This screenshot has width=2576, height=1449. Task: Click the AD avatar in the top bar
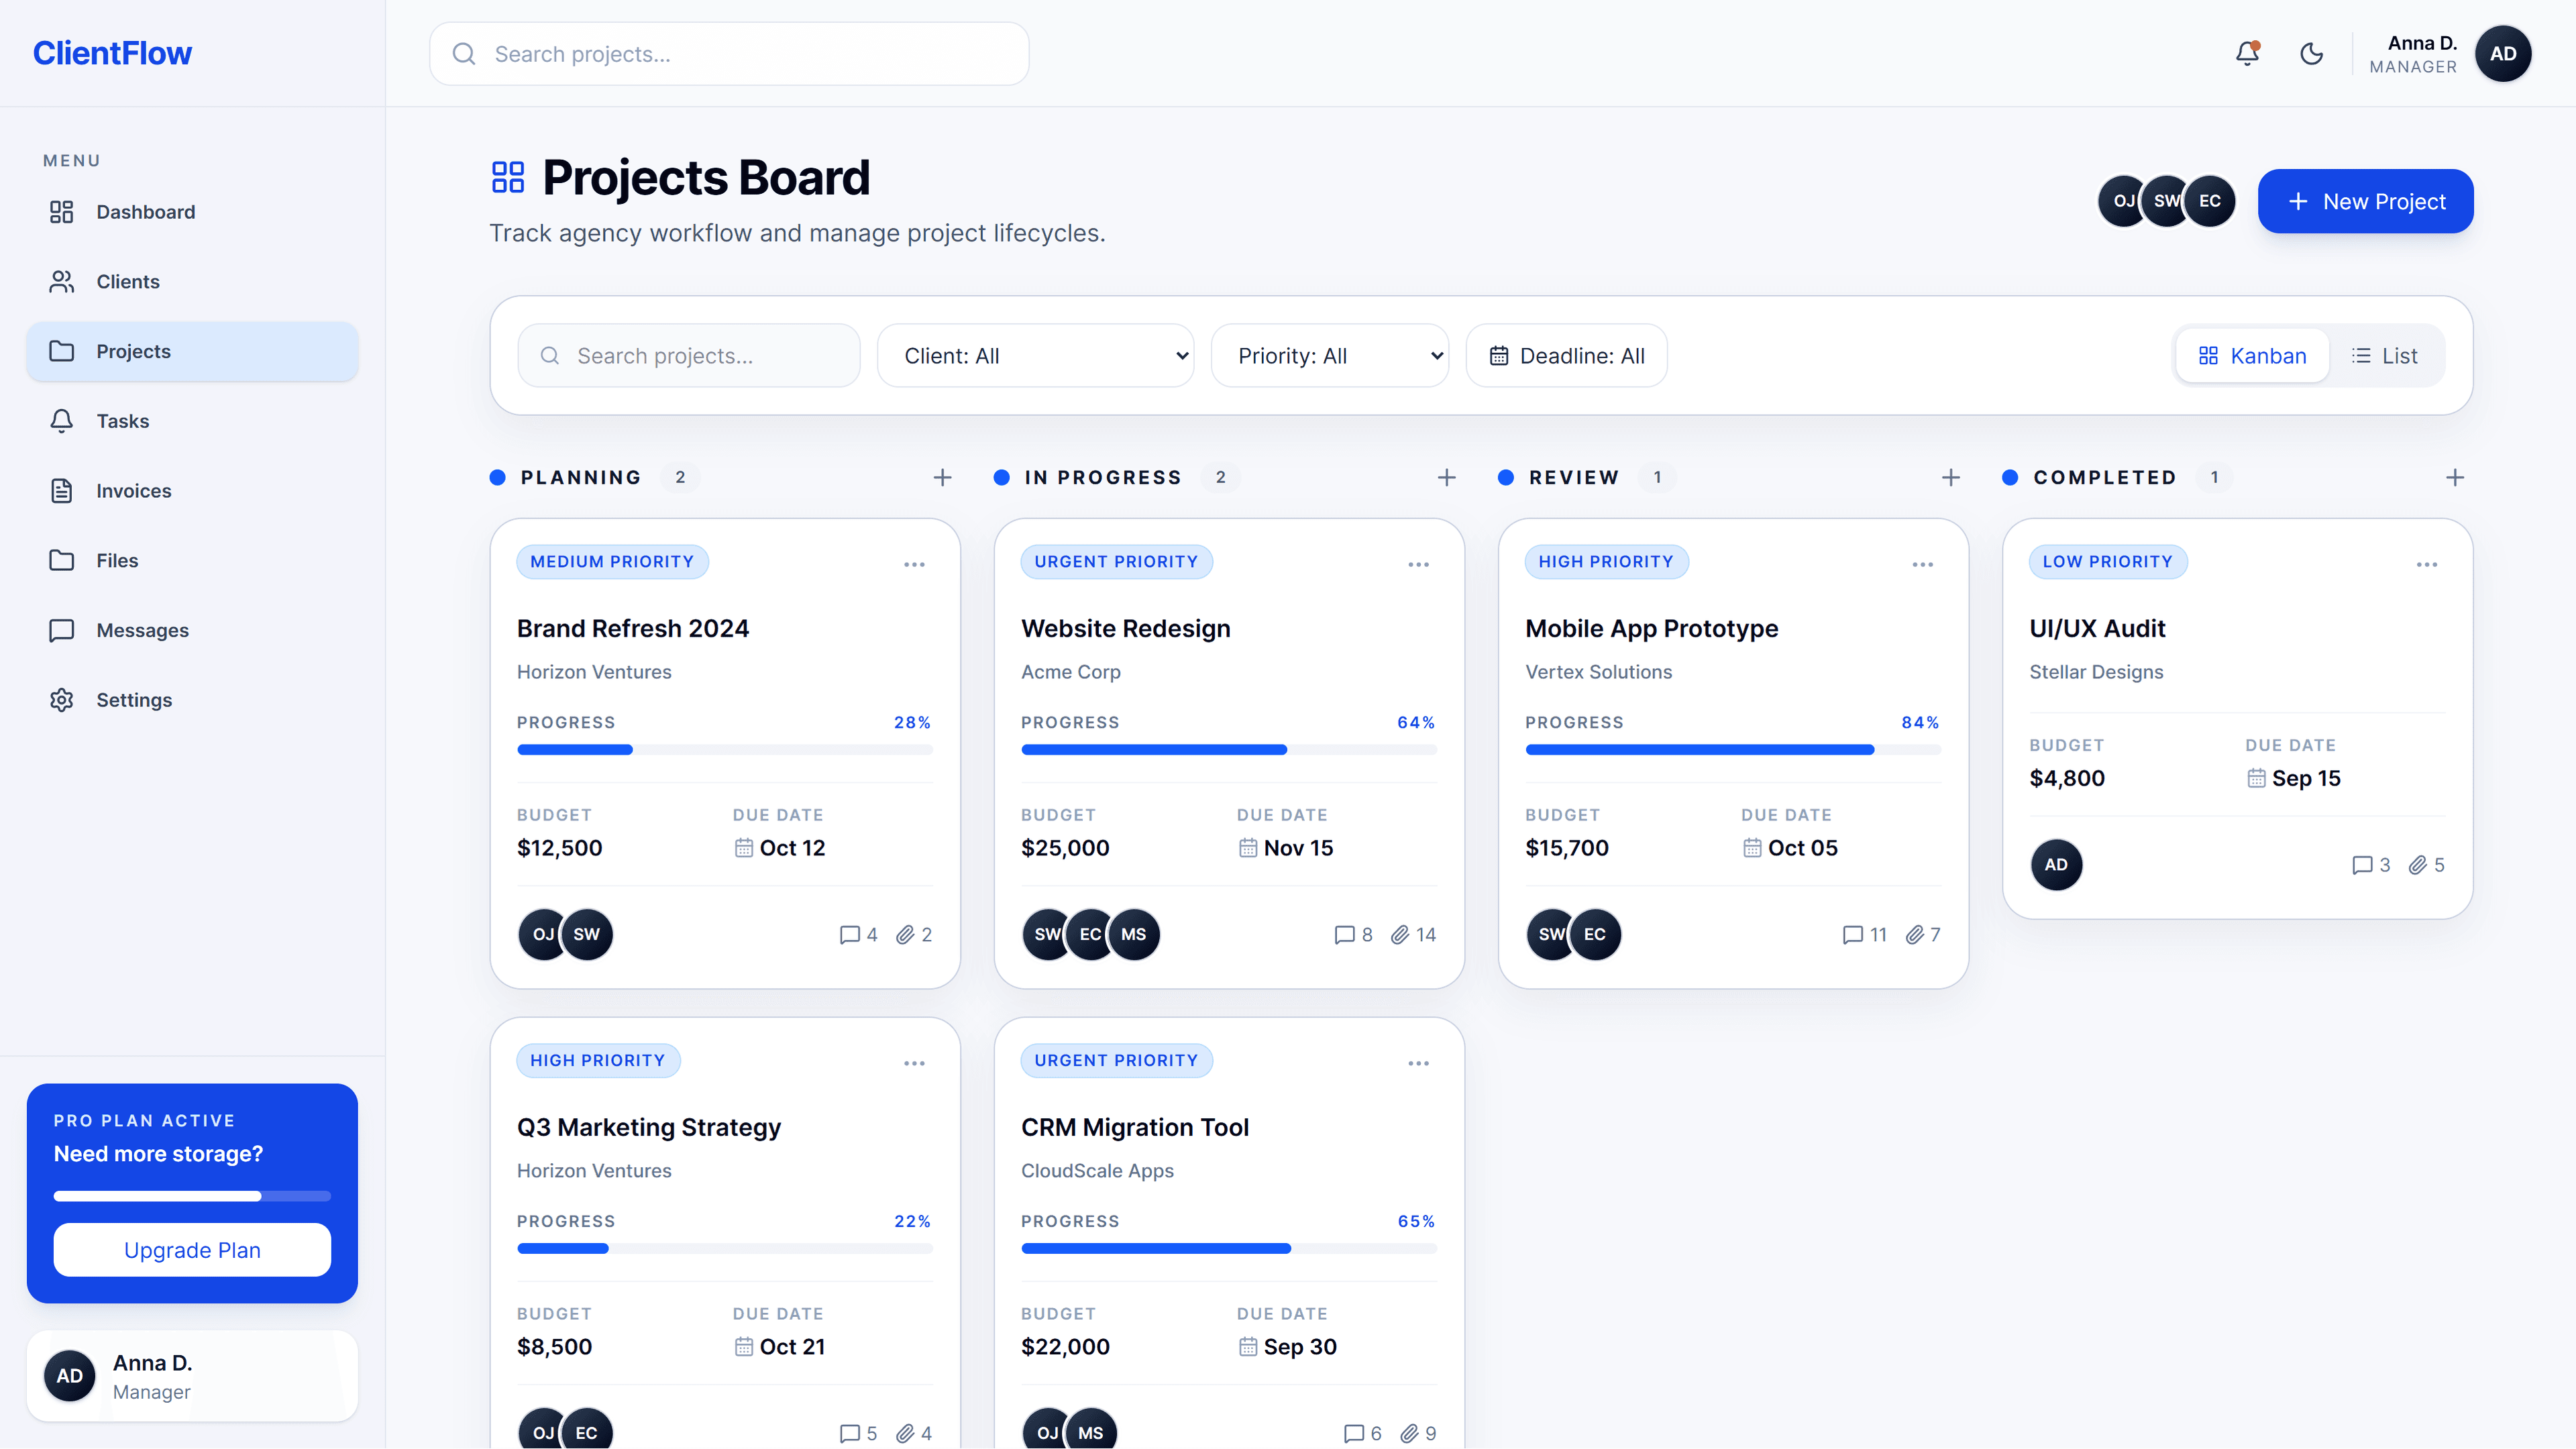click(2502, 54)
